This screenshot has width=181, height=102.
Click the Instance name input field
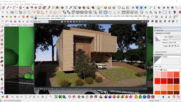point(175,40)
